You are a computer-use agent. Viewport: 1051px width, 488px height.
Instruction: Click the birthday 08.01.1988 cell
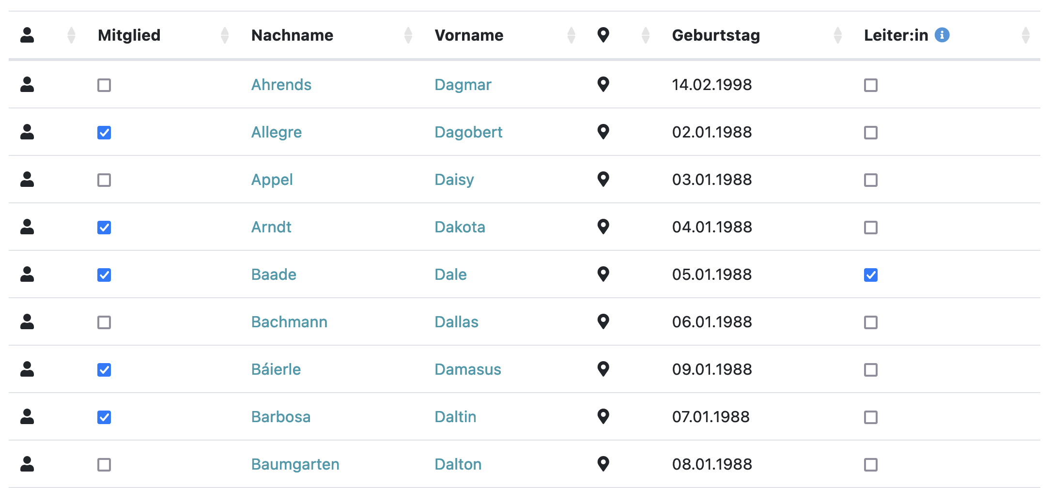(x=711, y=464)
